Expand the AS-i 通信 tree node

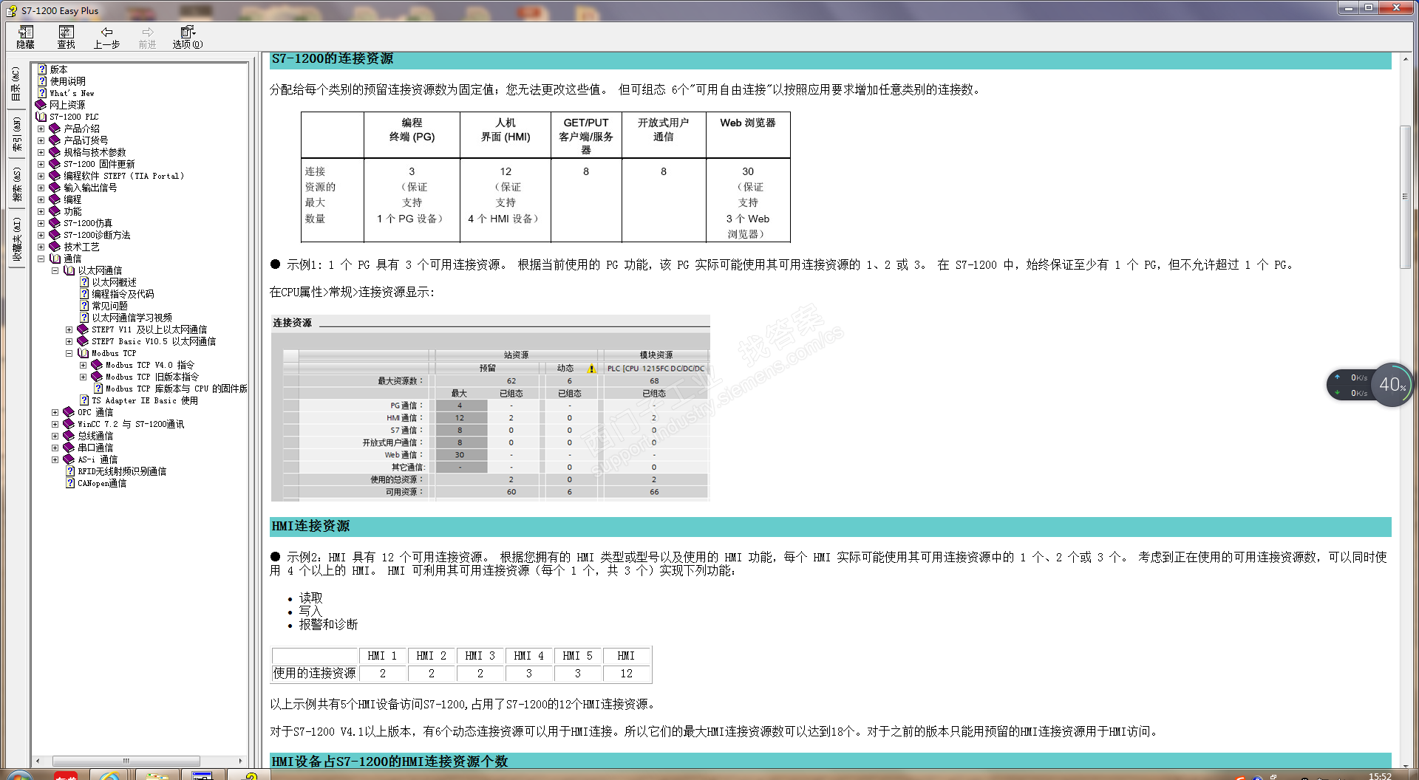point(55,459)
